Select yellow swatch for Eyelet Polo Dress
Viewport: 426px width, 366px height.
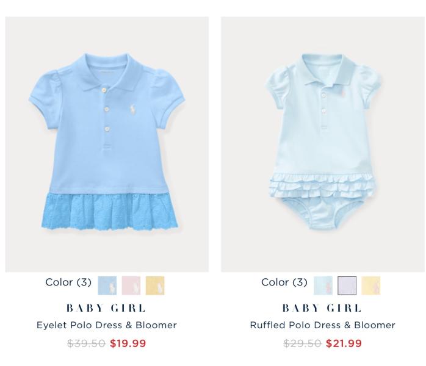pyautogui.click(x=155, y=285)
